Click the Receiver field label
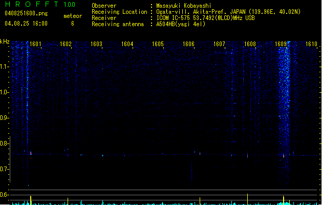The height and width of the screenshot is (205, 322). 104,18
